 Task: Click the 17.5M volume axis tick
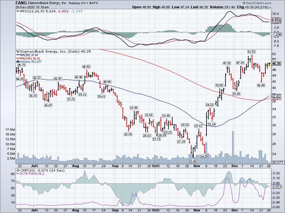(10, 130)
